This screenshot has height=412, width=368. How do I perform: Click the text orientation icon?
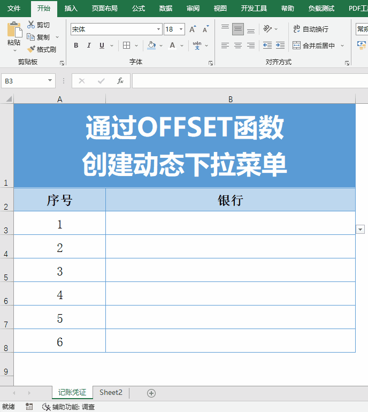coord(267,29)
